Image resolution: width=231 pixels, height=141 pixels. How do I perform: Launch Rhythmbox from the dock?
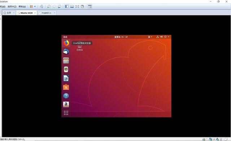pyautogui.click(x=66, y=69)
